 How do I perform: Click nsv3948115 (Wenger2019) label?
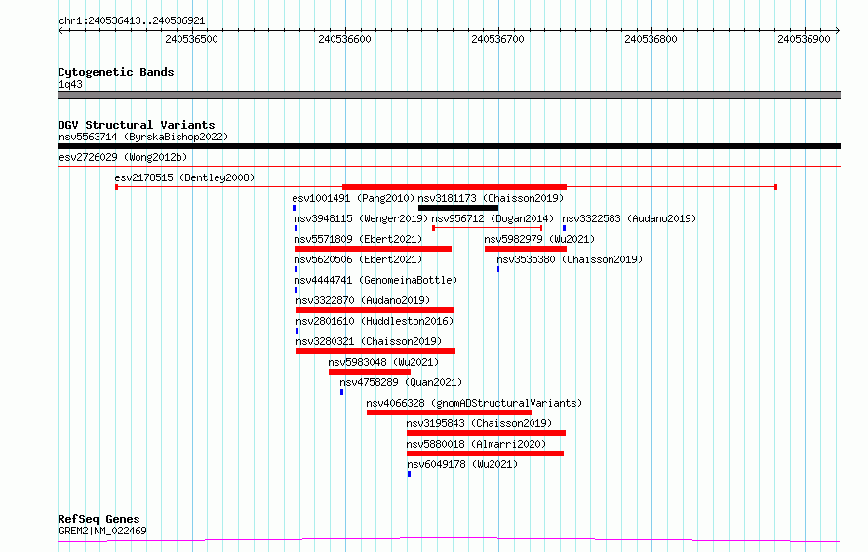[361, 218]
